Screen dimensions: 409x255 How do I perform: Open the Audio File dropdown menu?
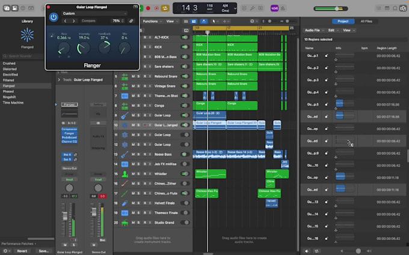[x=315, y=30]
